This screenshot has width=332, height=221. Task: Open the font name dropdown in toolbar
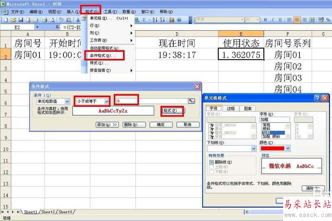242,19
